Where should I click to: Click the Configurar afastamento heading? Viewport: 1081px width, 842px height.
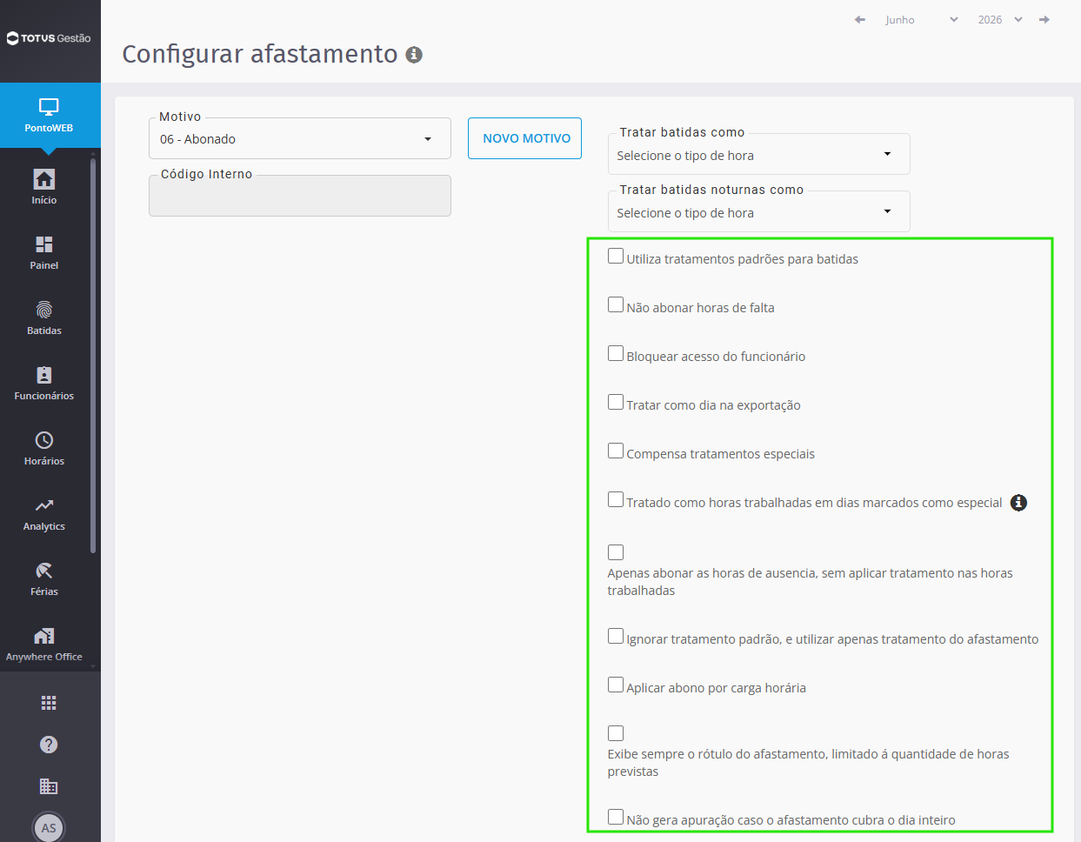260,54
